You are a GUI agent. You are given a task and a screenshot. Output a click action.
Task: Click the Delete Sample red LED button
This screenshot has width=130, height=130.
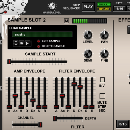[x=39, y=46]
